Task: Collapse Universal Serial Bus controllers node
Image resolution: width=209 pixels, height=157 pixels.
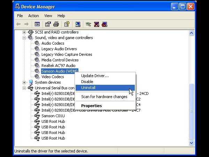Action: tap(24, 88)
